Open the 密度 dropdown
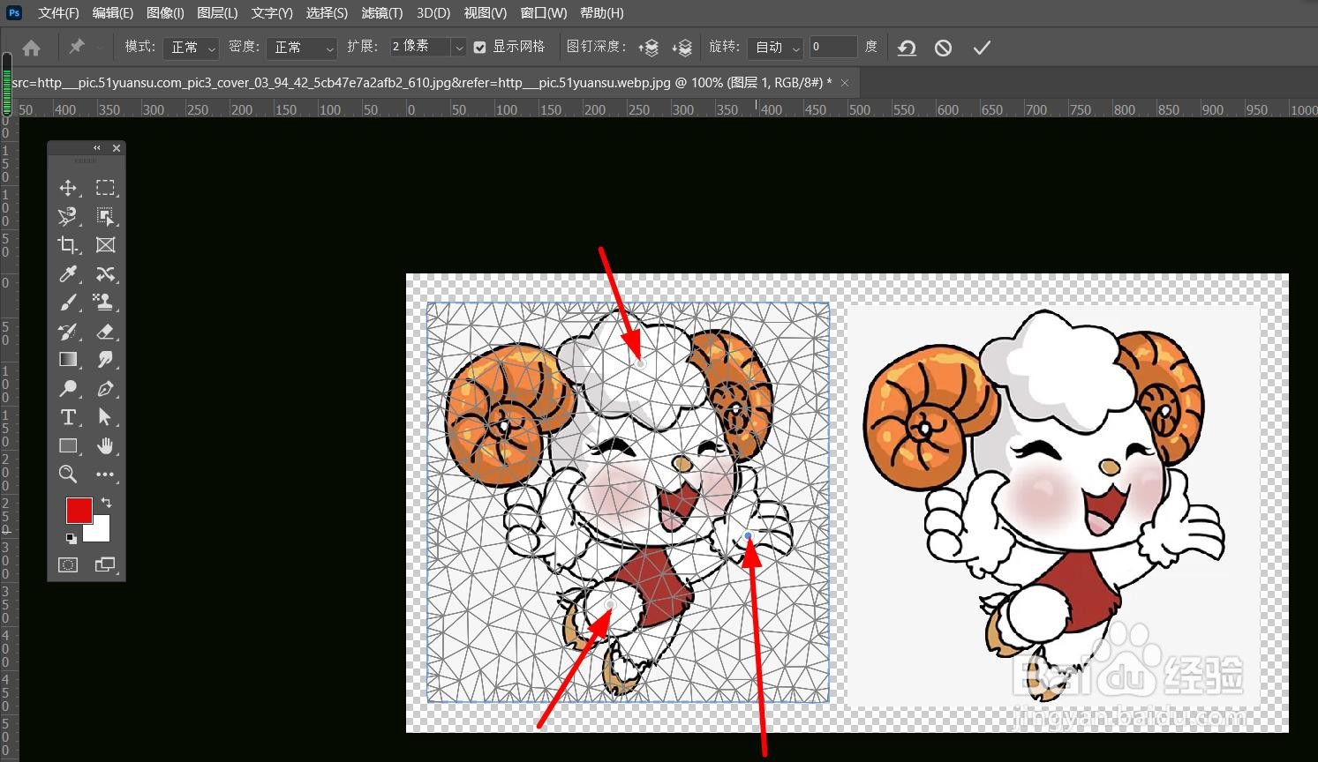 pyautogui.click(x=302, y=48)
